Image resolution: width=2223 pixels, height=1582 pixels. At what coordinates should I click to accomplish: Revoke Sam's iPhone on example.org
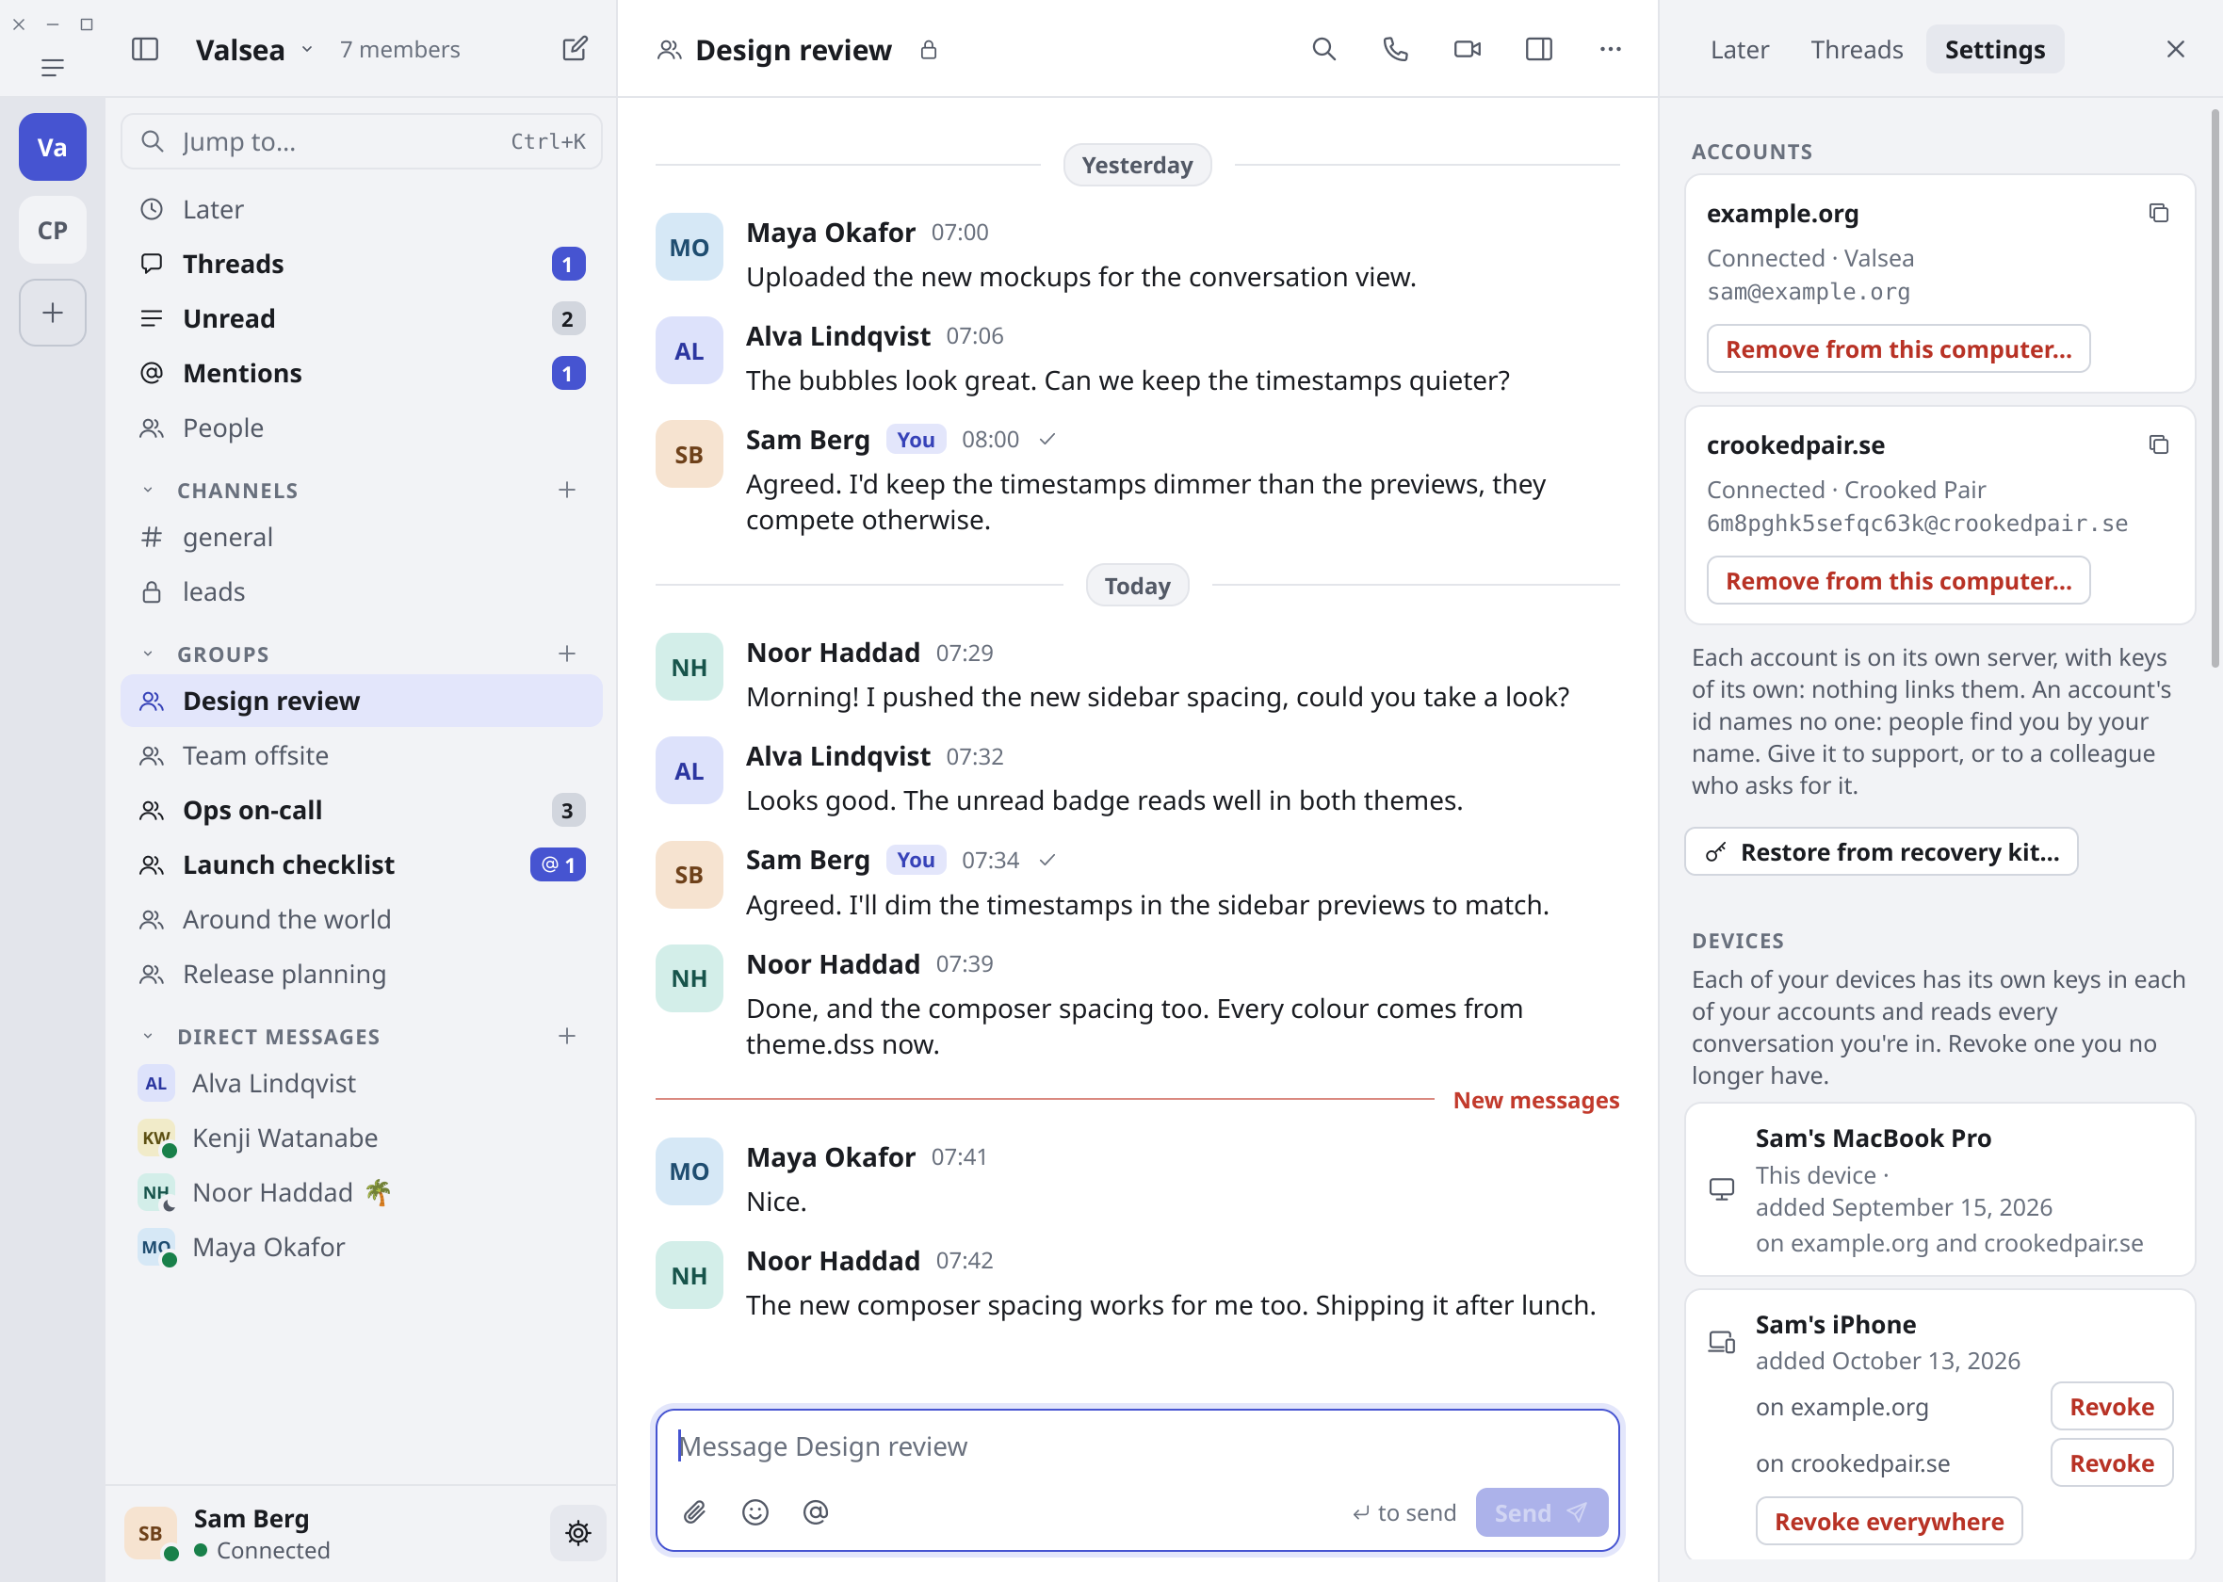pyautogui.click(x=2111, y=1407)
